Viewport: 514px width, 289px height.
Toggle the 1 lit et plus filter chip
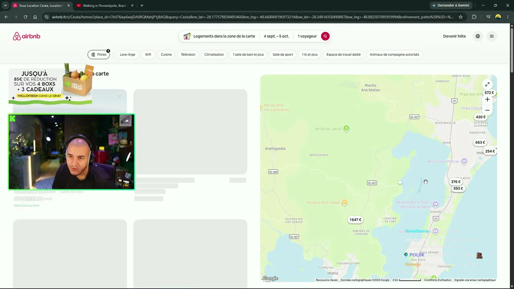[310, 55]
